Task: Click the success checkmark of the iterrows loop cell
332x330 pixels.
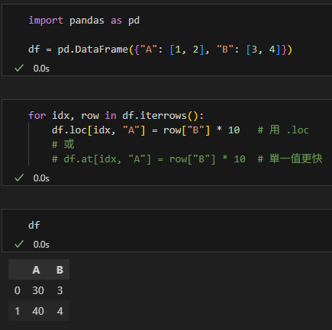Action: click(19, 178)
